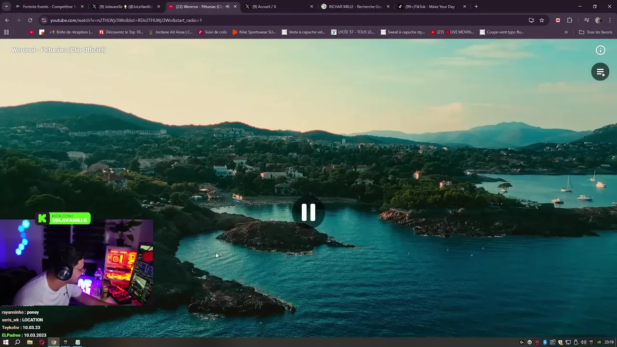617x347 pixels.
Task: Open the Chrome three-dot menu
Action: [x=610, y=20]
